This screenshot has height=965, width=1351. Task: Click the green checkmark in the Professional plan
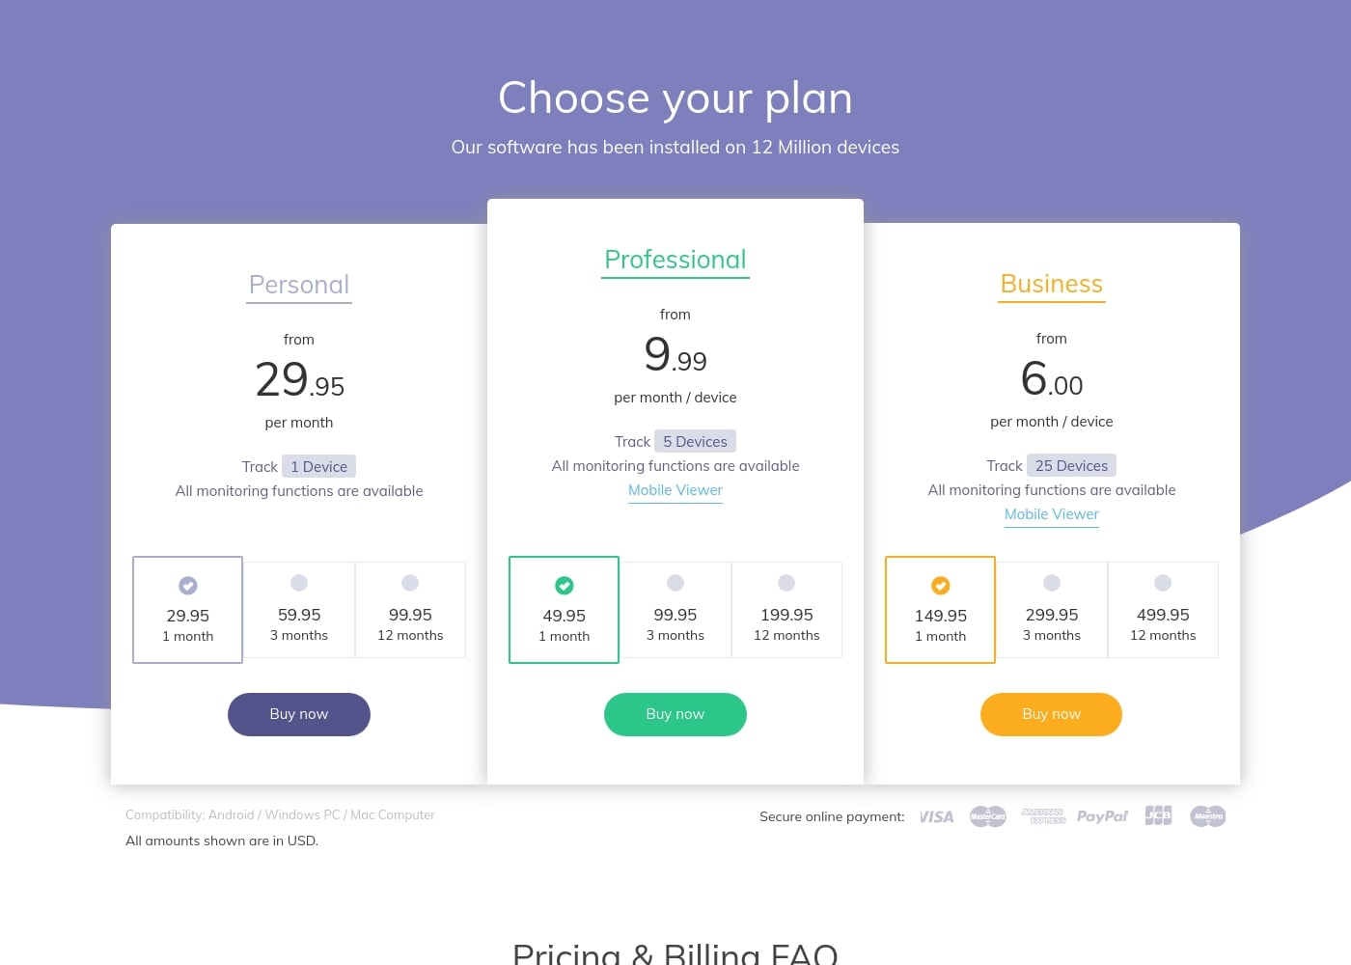point(564,585)
